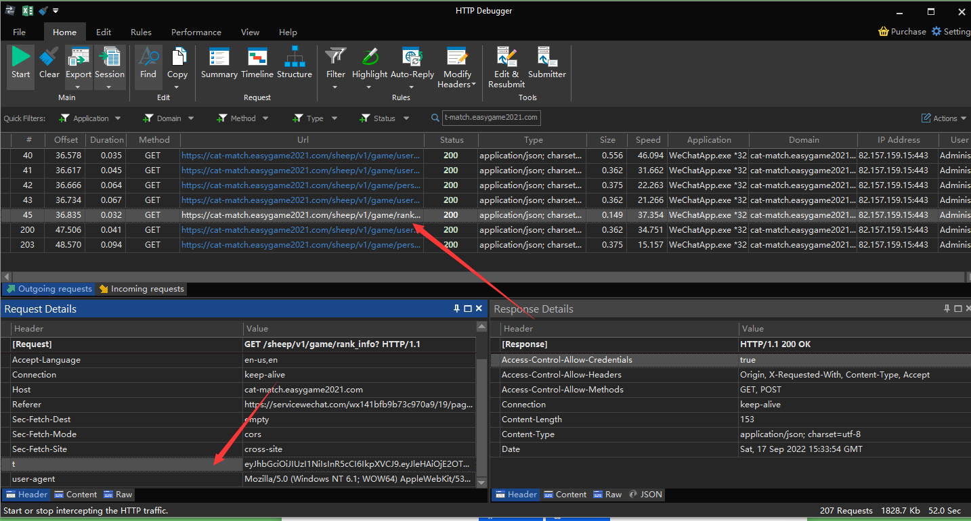The width and height of the screenshot is (971, 521).
Task: Open the File menu
Action: (x=19, y=32)
